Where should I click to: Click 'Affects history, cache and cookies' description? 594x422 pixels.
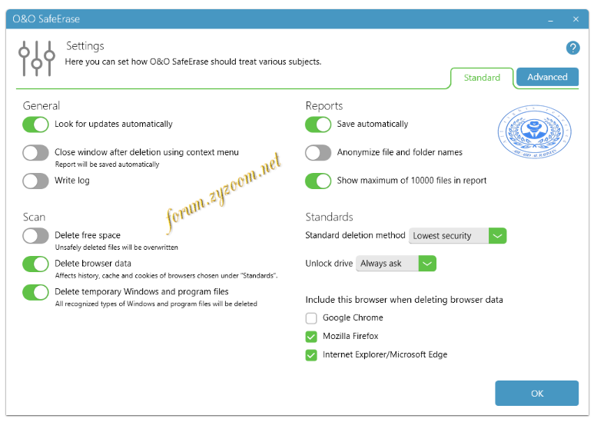[166, 276]
